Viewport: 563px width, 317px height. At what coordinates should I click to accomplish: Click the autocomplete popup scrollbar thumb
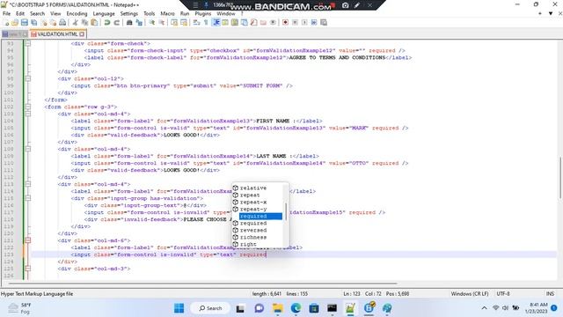[x=286, y=211]
